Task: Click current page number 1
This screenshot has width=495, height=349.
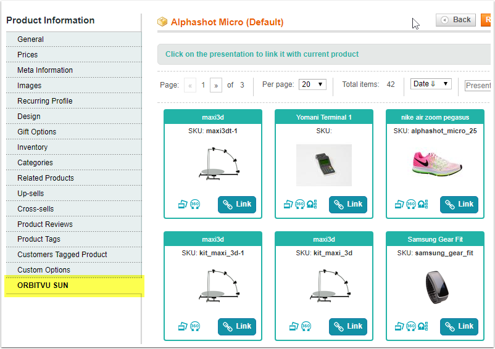Action: [x=203, y=85]
